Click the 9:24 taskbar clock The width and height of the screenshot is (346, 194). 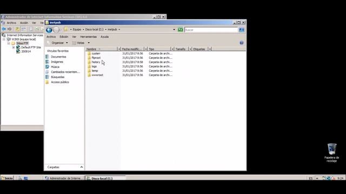coord(341,178)
